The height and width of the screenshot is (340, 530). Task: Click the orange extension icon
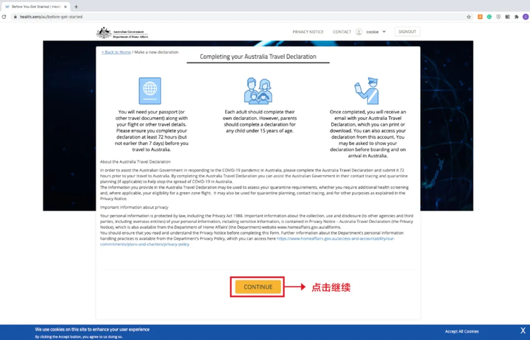[x=480, y=17]
